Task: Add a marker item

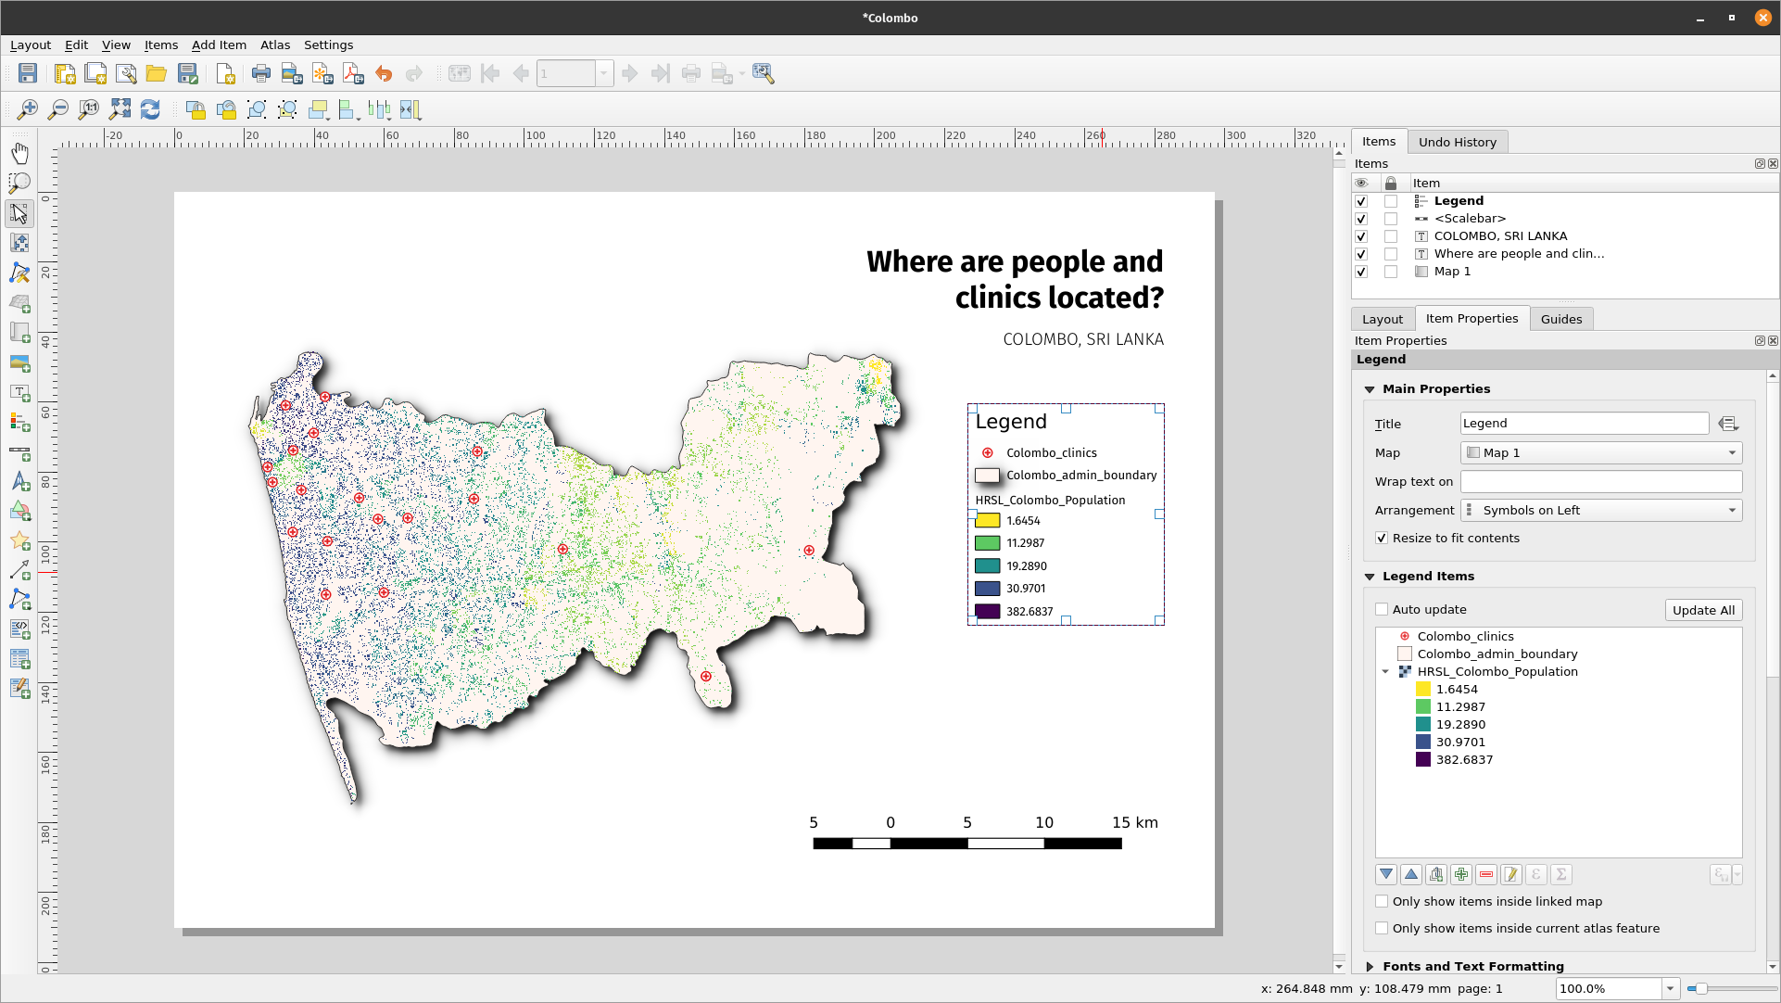Action: tap(19, 541)
